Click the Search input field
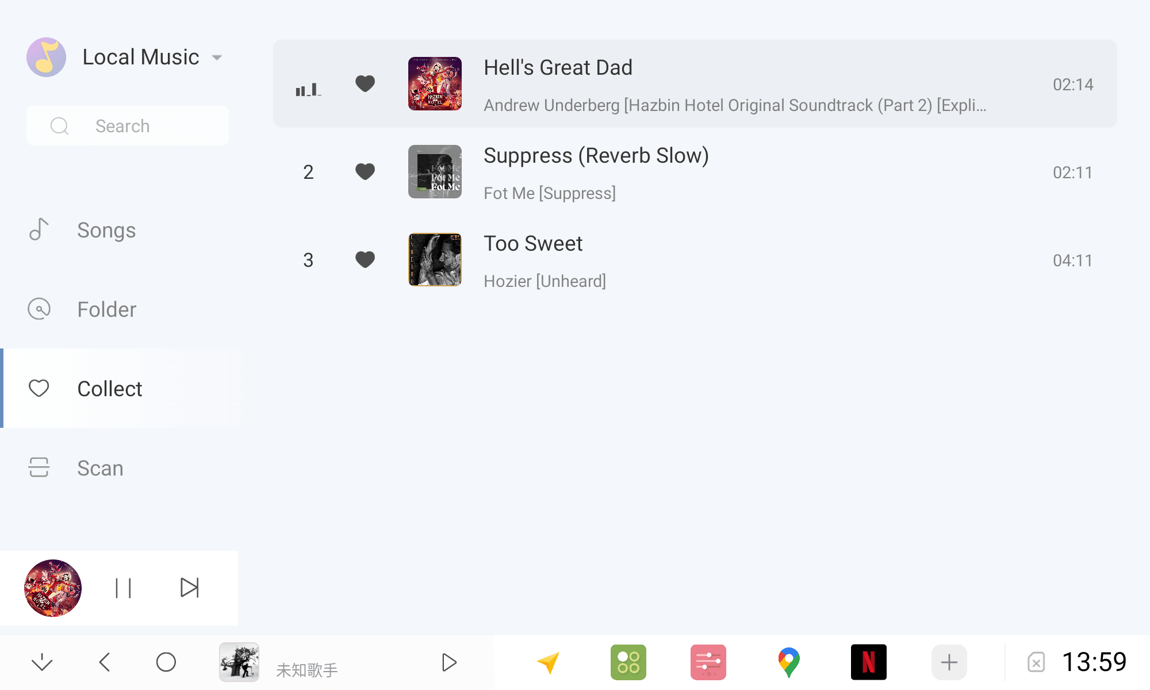This screenshot has height=690, width=1150. point(128,126)
